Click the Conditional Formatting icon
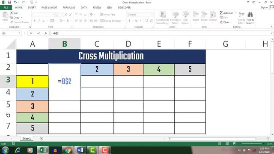This screenshot has width=274, height=154. pos(163,15)
